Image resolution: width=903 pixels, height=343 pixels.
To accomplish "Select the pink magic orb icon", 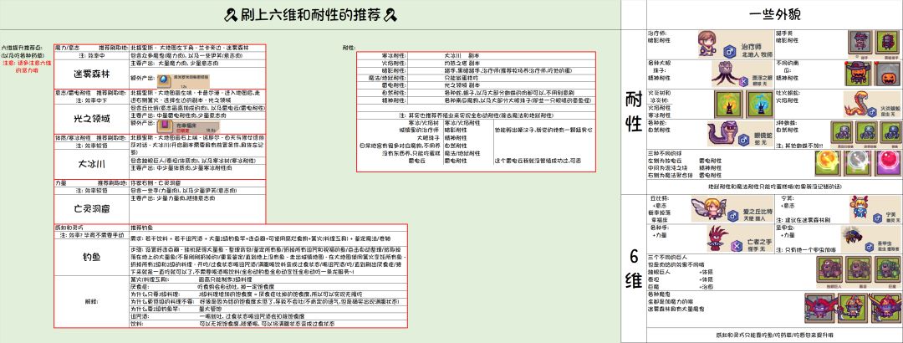I will pyautogui.click(x=885, y=162).
